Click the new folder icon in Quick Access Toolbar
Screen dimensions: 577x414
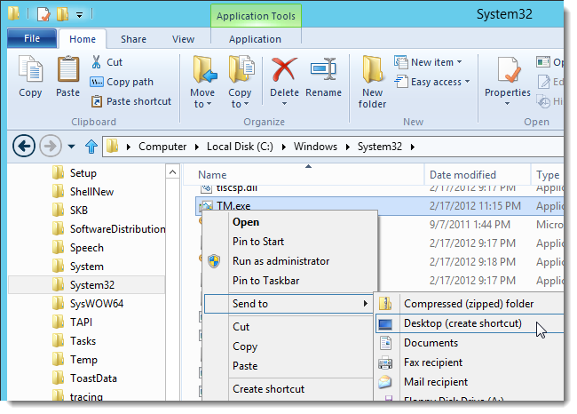tap(62, 14)
